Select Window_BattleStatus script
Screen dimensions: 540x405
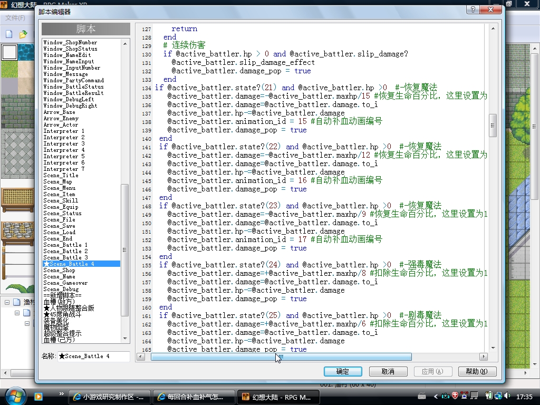pos(73,87)
